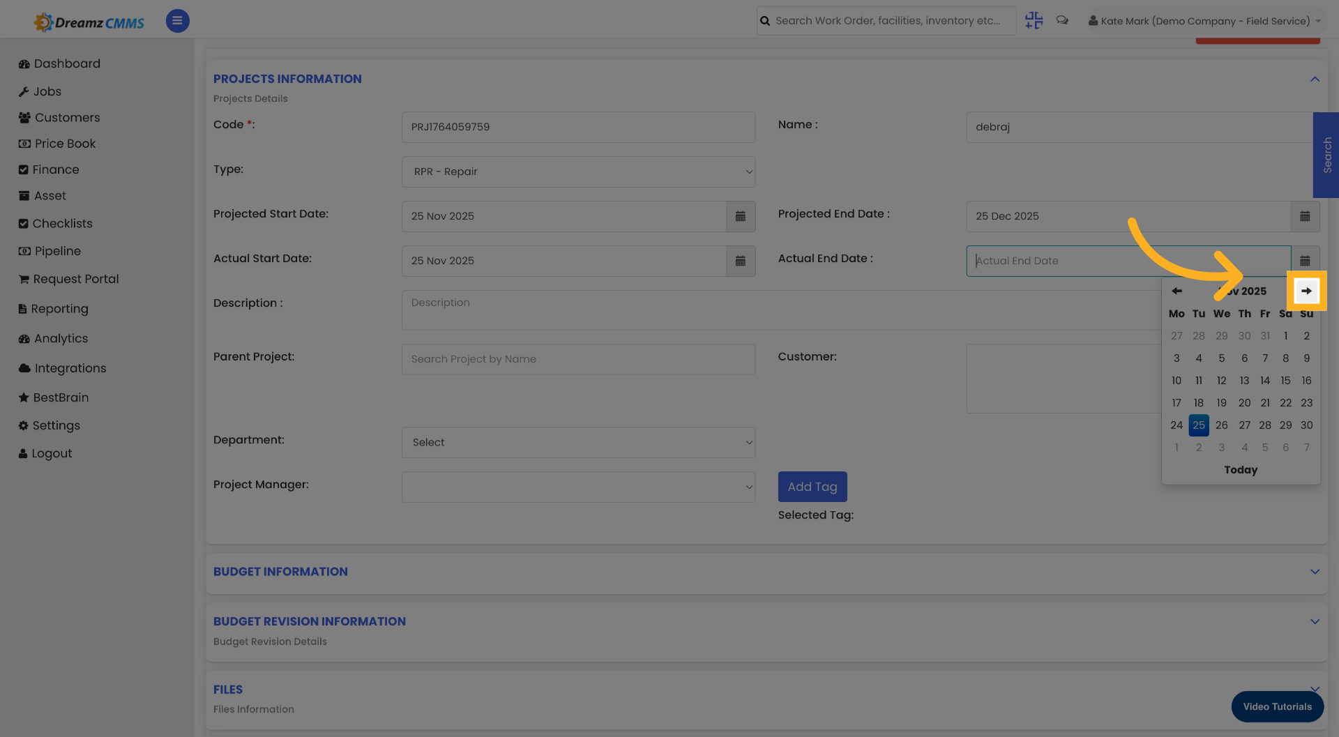Viewport: 1339px width, 737px height.
Task: Open the Department Select dropdown
Action: 578,442
